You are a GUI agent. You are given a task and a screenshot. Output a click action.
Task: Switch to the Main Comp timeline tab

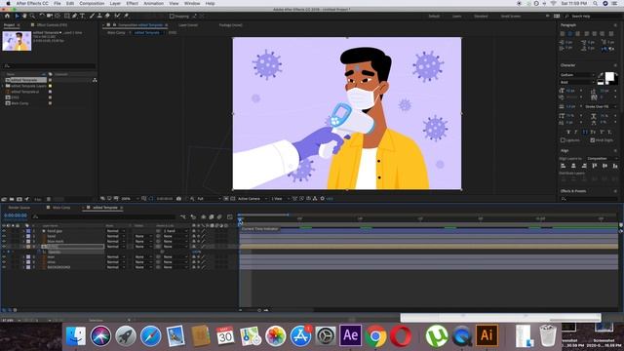(x=61, y=208)
